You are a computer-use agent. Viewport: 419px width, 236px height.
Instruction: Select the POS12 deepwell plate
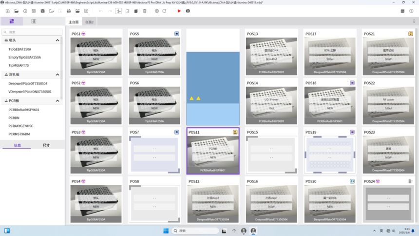click(213, 204)
